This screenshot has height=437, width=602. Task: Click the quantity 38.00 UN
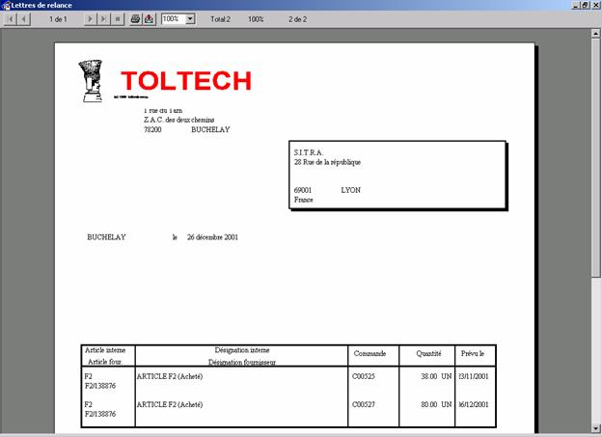point(436,376)
